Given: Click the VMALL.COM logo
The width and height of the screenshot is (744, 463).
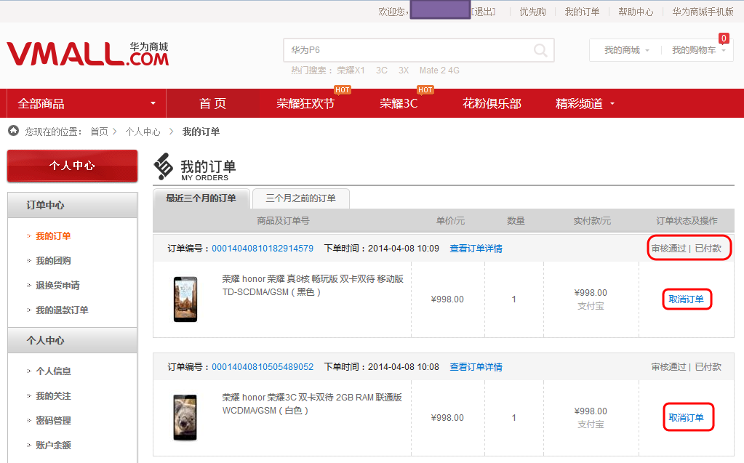Looking at the screenshot, I should (88, 54).
